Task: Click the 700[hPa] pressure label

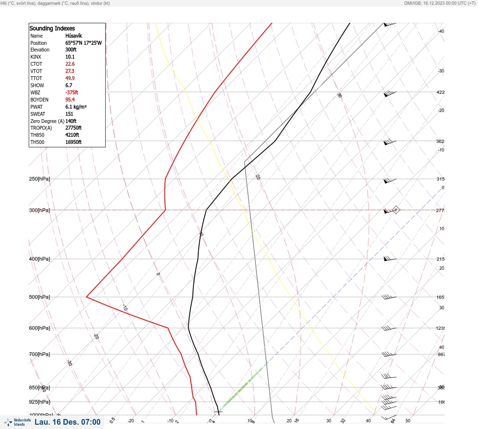Action: (40, 354)
